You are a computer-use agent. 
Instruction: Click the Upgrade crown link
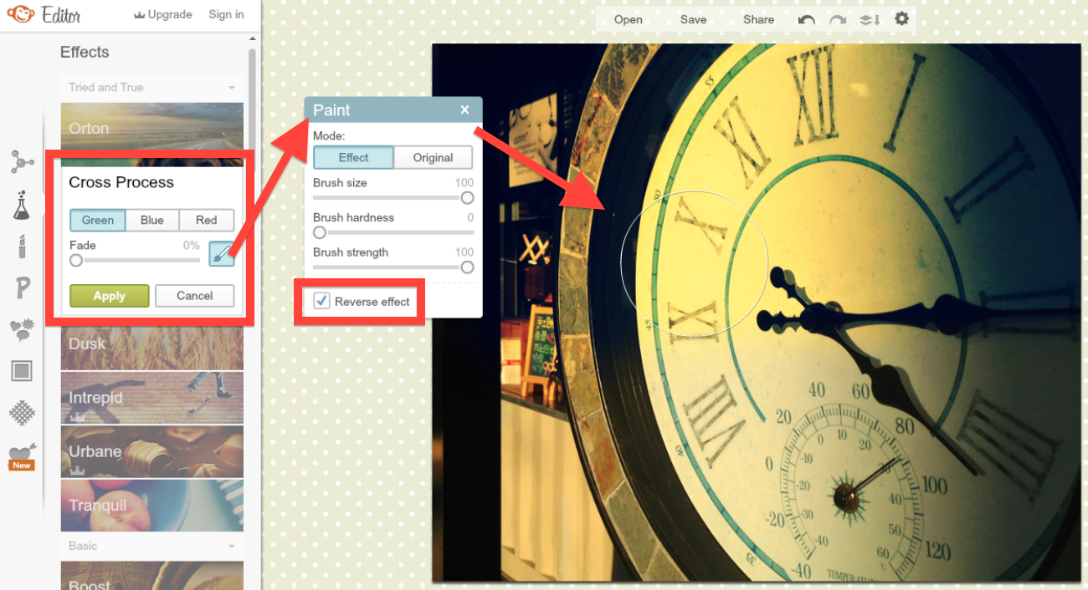tap(162, 14)
